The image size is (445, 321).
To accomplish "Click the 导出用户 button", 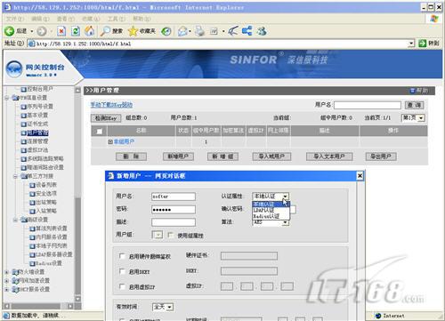I will pyautogui.click(x=381, y=156).
